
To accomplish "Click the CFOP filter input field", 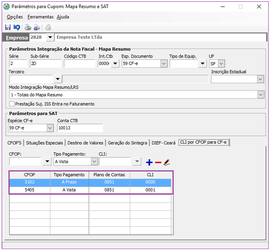I will 25,161.
